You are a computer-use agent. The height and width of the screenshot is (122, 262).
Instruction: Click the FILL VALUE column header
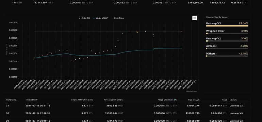pos(194,100)
